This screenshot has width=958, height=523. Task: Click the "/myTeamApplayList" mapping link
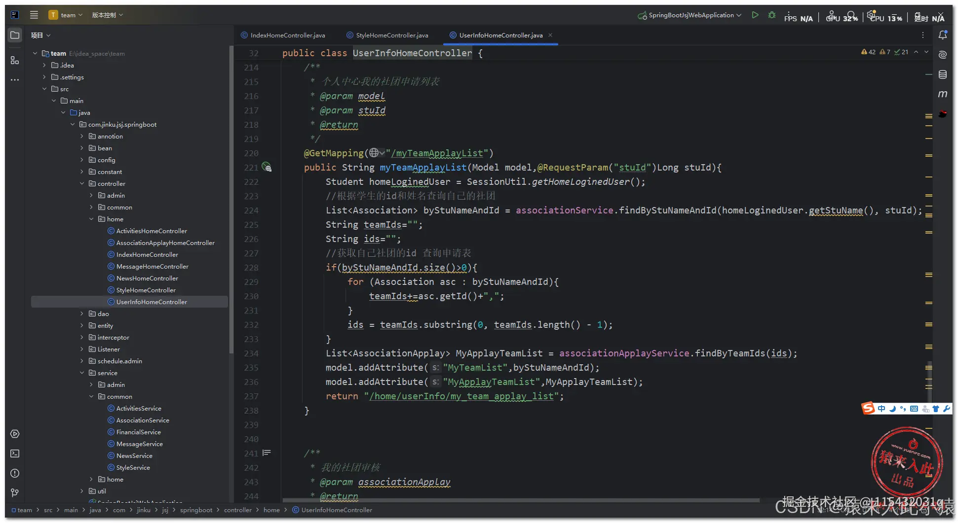coord(437,153)
